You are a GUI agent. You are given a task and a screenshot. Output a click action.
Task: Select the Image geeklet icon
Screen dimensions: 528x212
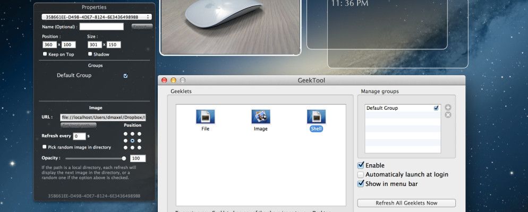261,117
